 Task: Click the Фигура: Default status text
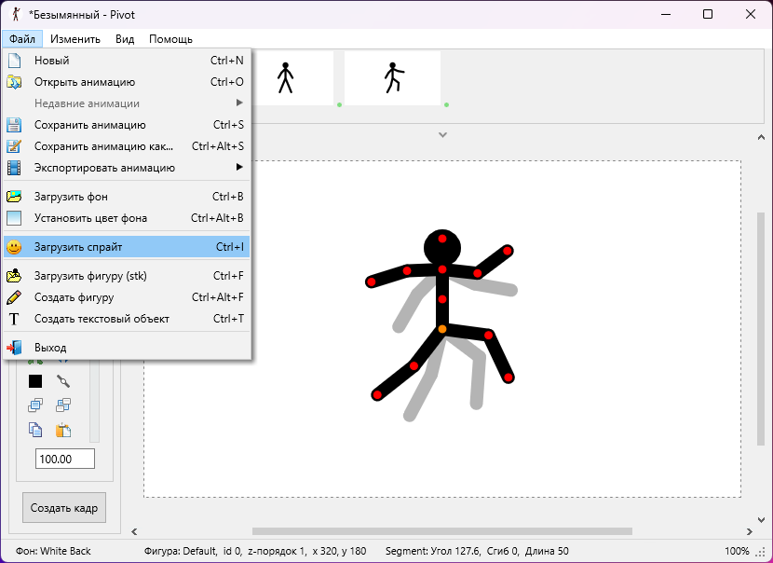tap(181, 551)
